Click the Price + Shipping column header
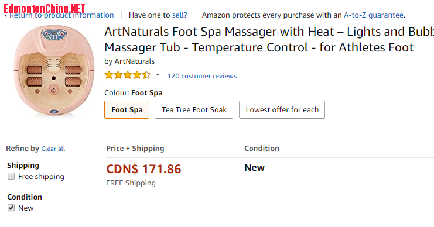 tap(135, 149)
